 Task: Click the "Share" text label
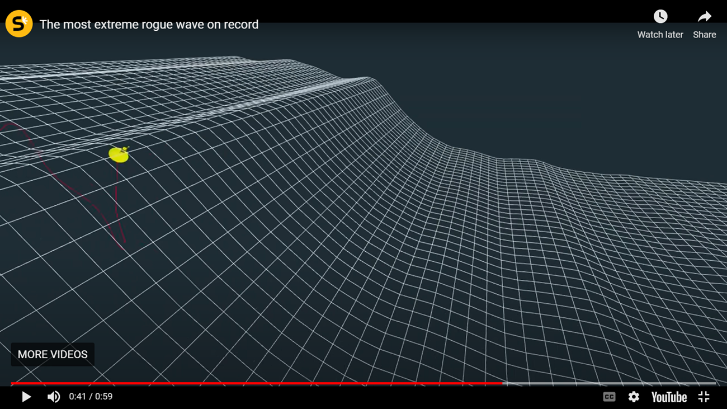704,35
